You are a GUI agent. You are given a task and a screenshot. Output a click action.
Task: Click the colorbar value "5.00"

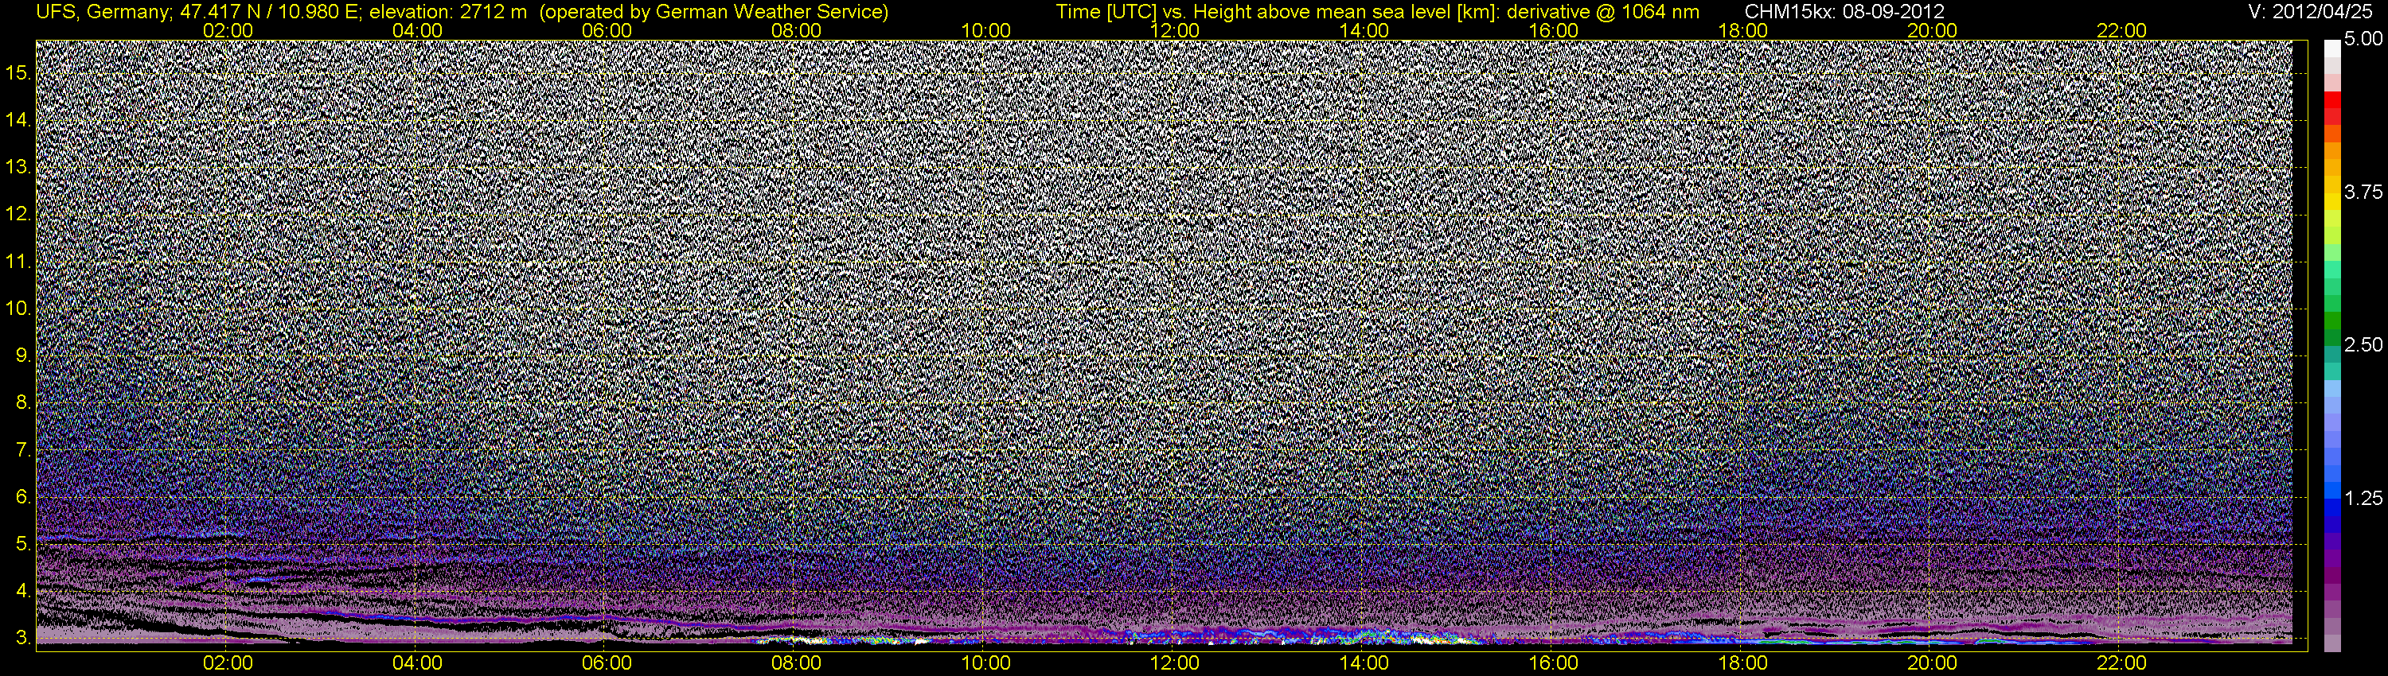pos(2363,40)
